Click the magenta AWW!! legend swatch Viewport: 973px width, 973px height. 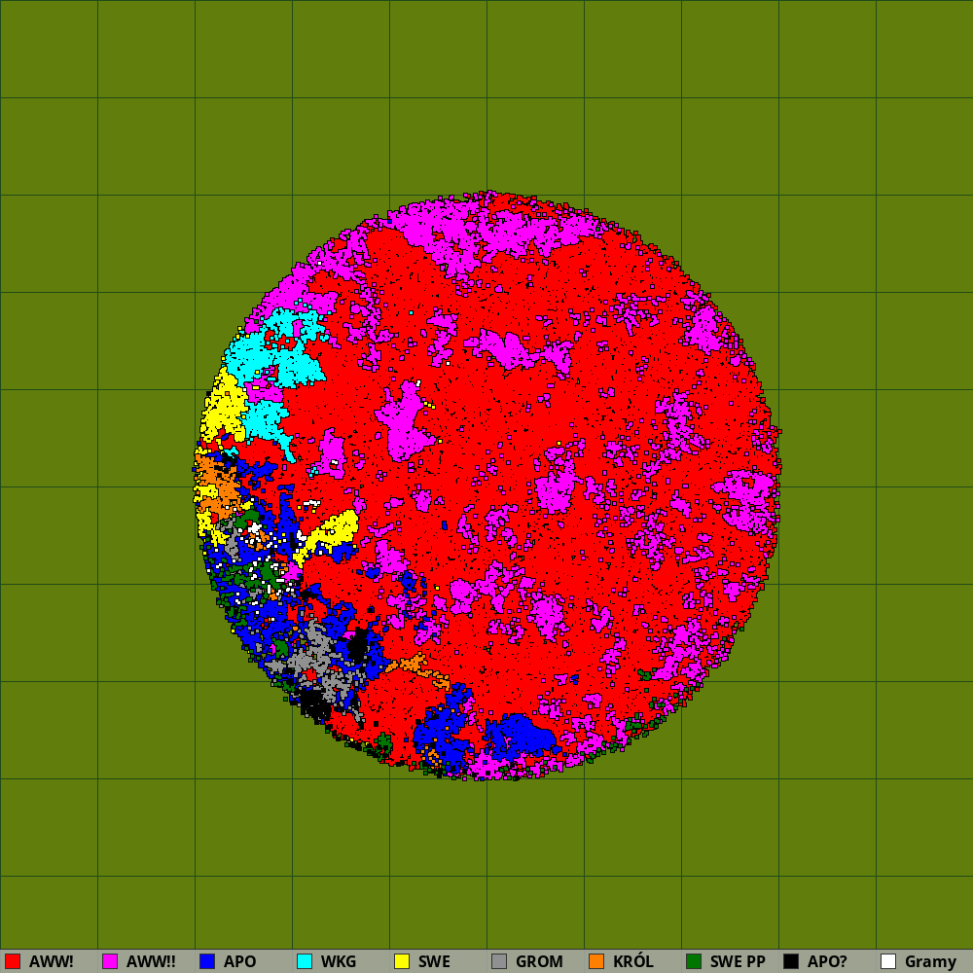tap(110, 961)
